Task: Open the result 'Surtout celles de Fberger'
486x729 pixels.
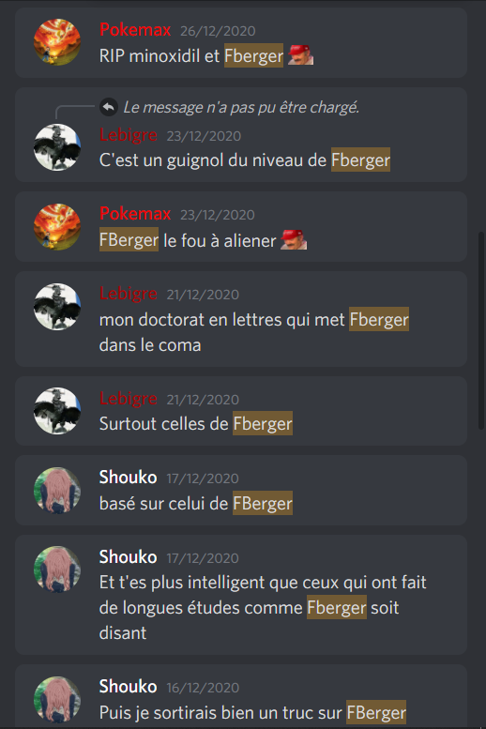Action: [x=241, y=411]
